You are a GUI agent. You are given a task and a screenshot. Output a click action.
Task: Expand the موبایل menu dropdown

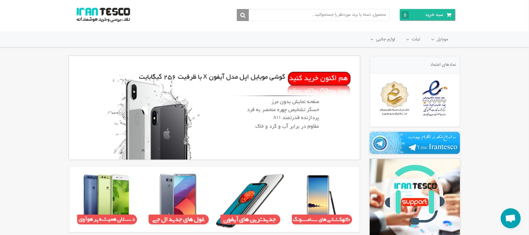pyautogui.click(x=439, y=39)
